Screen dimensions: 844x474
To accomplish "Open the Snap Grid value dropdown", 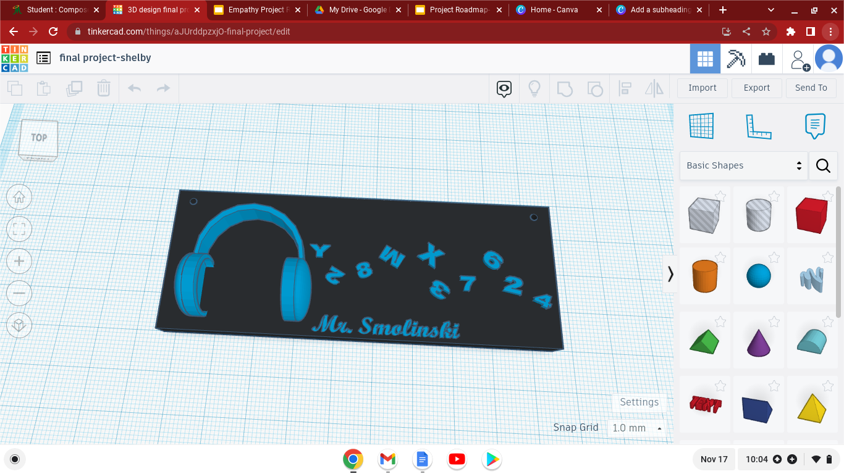I will [636, 428].
